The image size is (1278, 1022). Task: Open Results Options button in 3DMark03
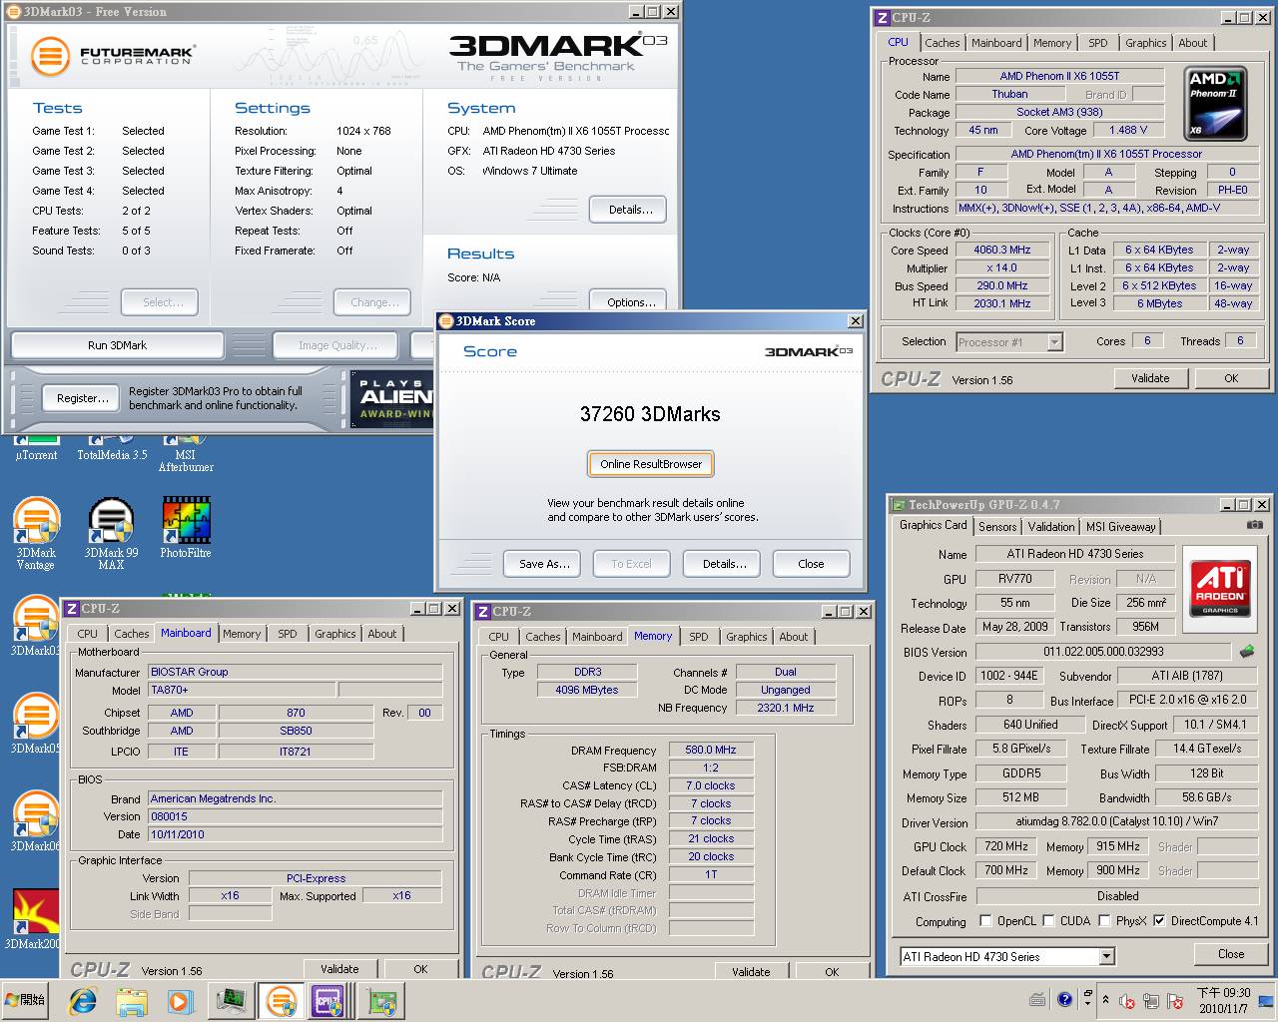coord(630,301)
